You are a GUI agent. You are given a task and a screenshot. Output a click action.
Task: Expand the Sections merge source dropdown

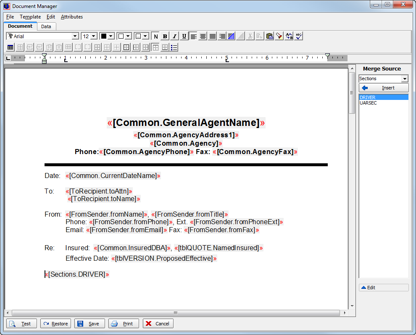click(405, 79)
